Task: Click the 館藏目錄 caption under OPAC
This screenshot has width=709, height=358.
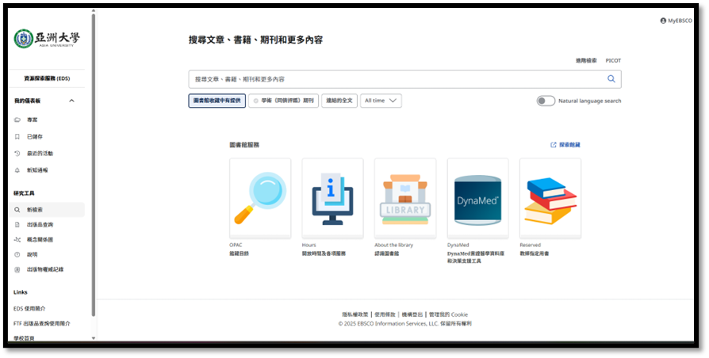Action: point(240,253)
